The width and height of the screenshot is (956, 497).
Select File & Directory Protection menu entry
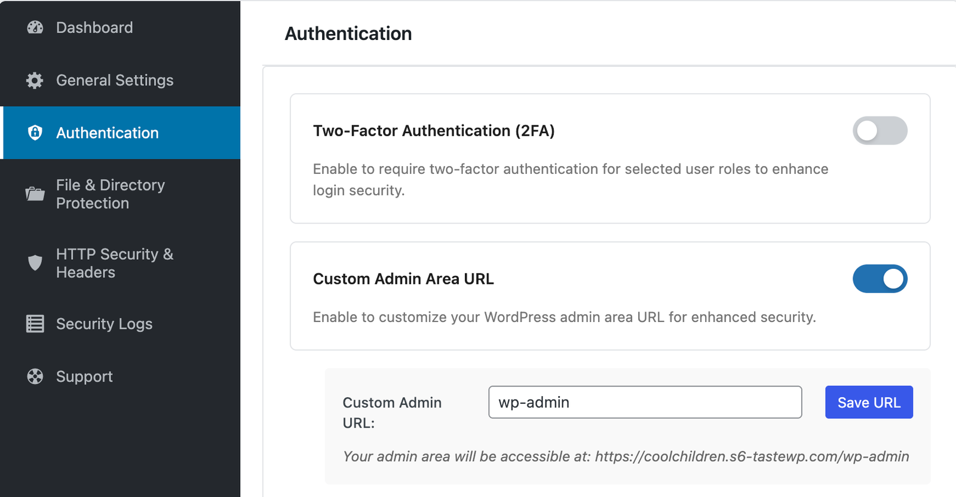coord(111,194)
